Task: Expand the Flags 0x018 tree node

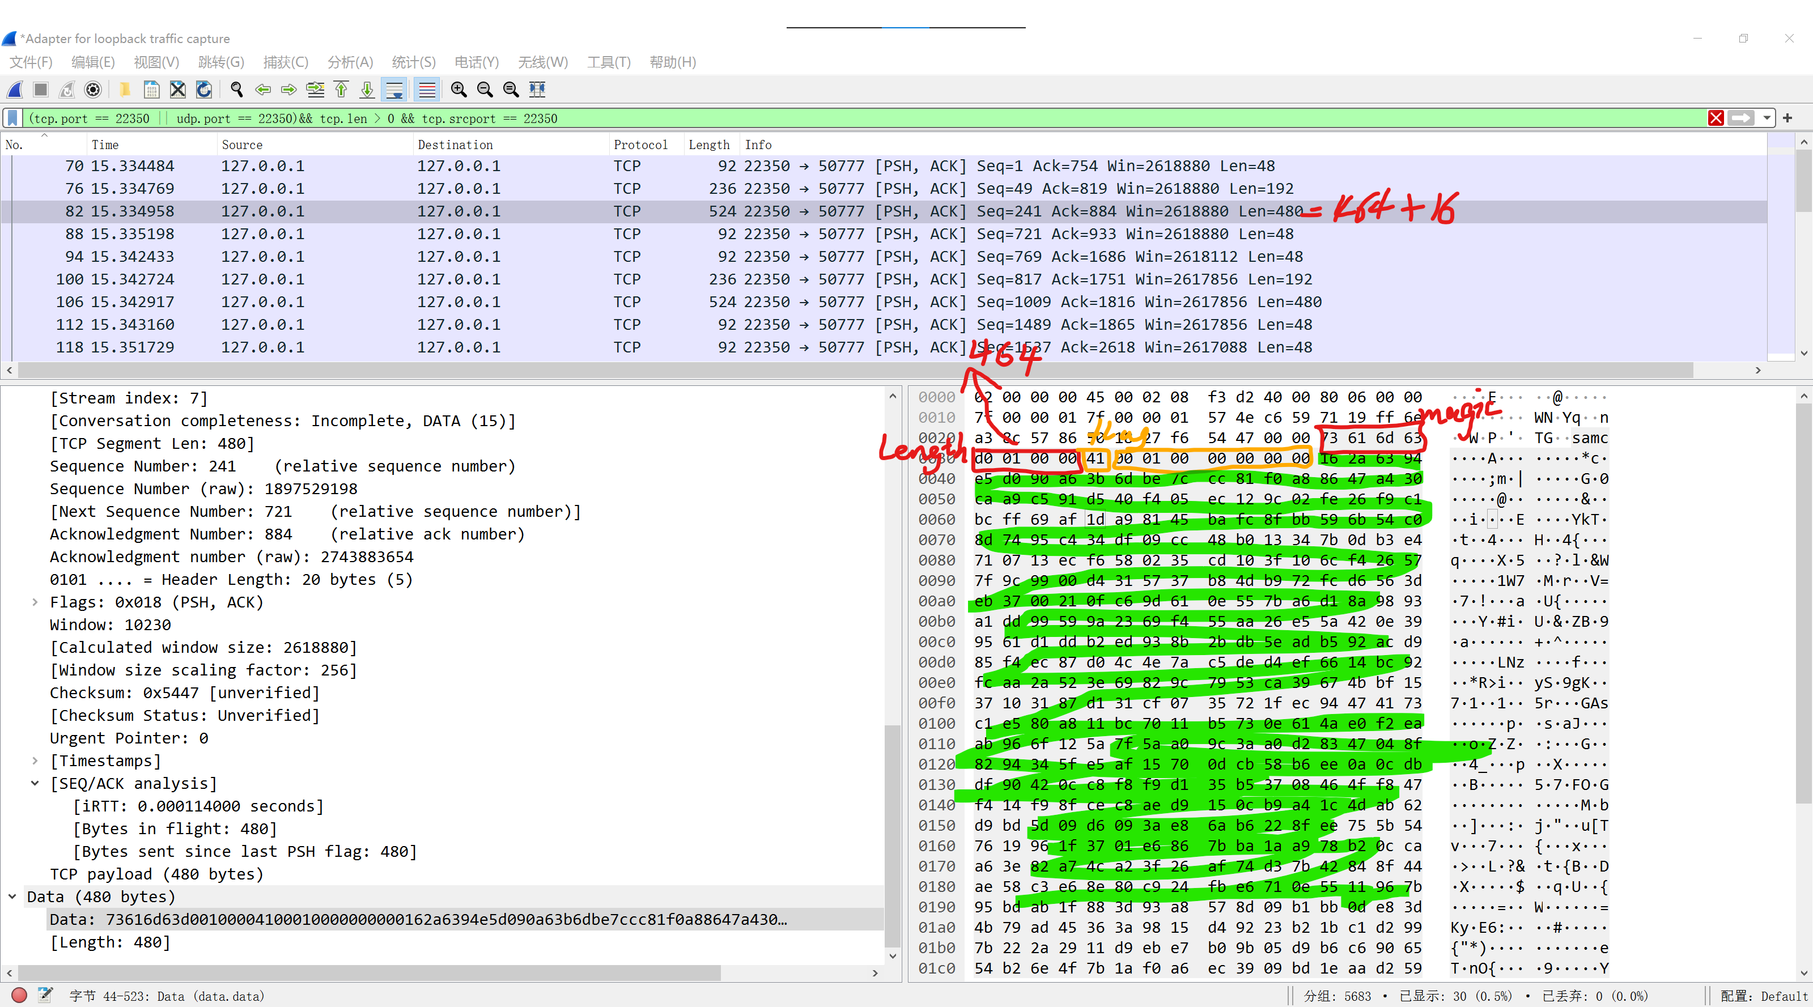Action: pyautogui.click(x=35, y=602)
